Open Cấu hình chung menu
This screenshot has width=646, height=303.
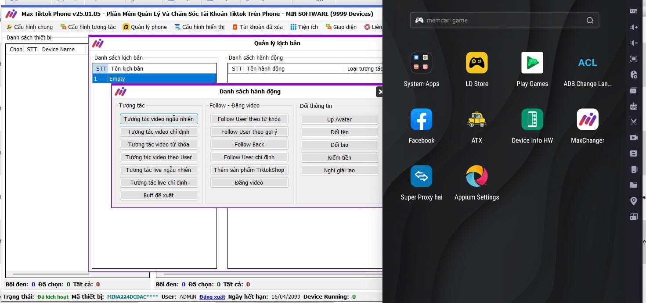point(29,27)
